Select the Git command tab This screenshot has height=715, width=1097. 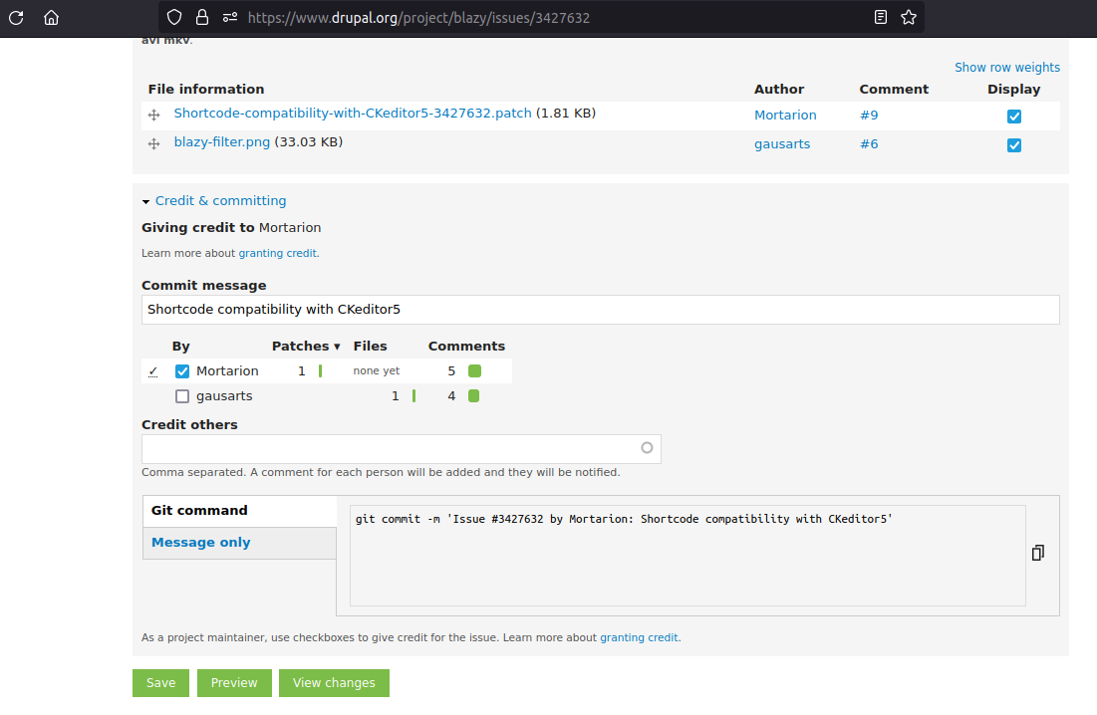point(199,511)
